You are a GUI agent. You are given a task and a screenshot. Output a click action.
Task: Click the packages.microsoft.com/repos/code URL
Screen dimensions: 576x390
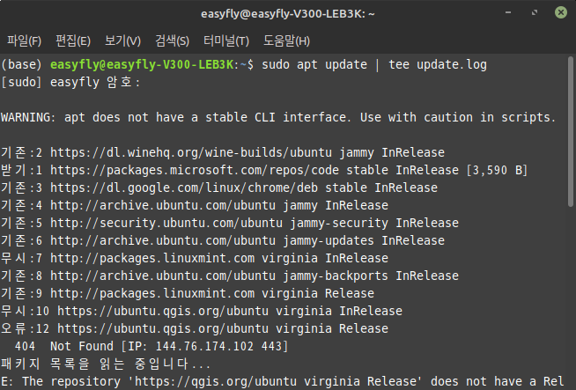195,170
